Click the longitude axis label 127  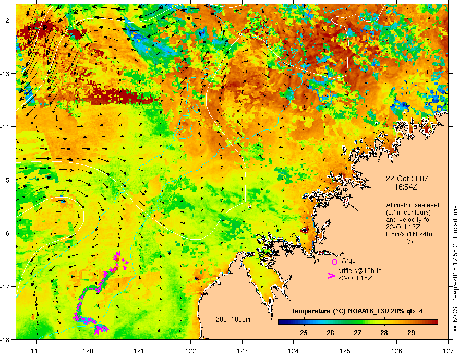coord(448,351)
